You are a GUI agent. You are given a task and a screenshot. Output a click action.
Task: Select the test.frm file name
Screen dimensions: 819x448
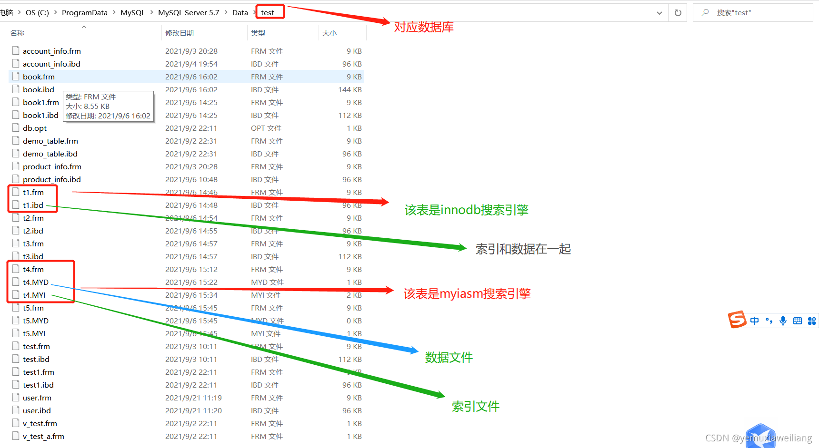pyautogui.click(x=36, y=346)
